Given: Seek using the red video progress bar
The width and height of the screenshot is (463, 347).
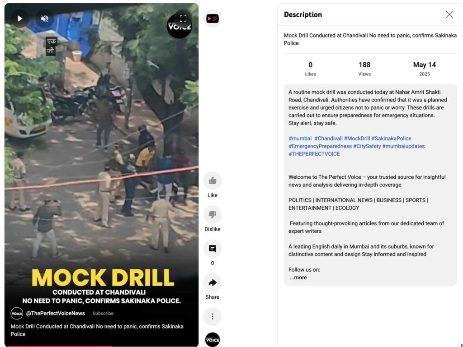Looking at the screenshot, I should point(102,346).
